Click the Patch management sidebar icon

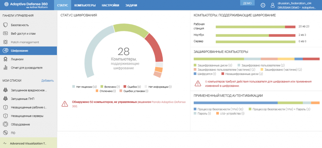click(x=6, y=42)
